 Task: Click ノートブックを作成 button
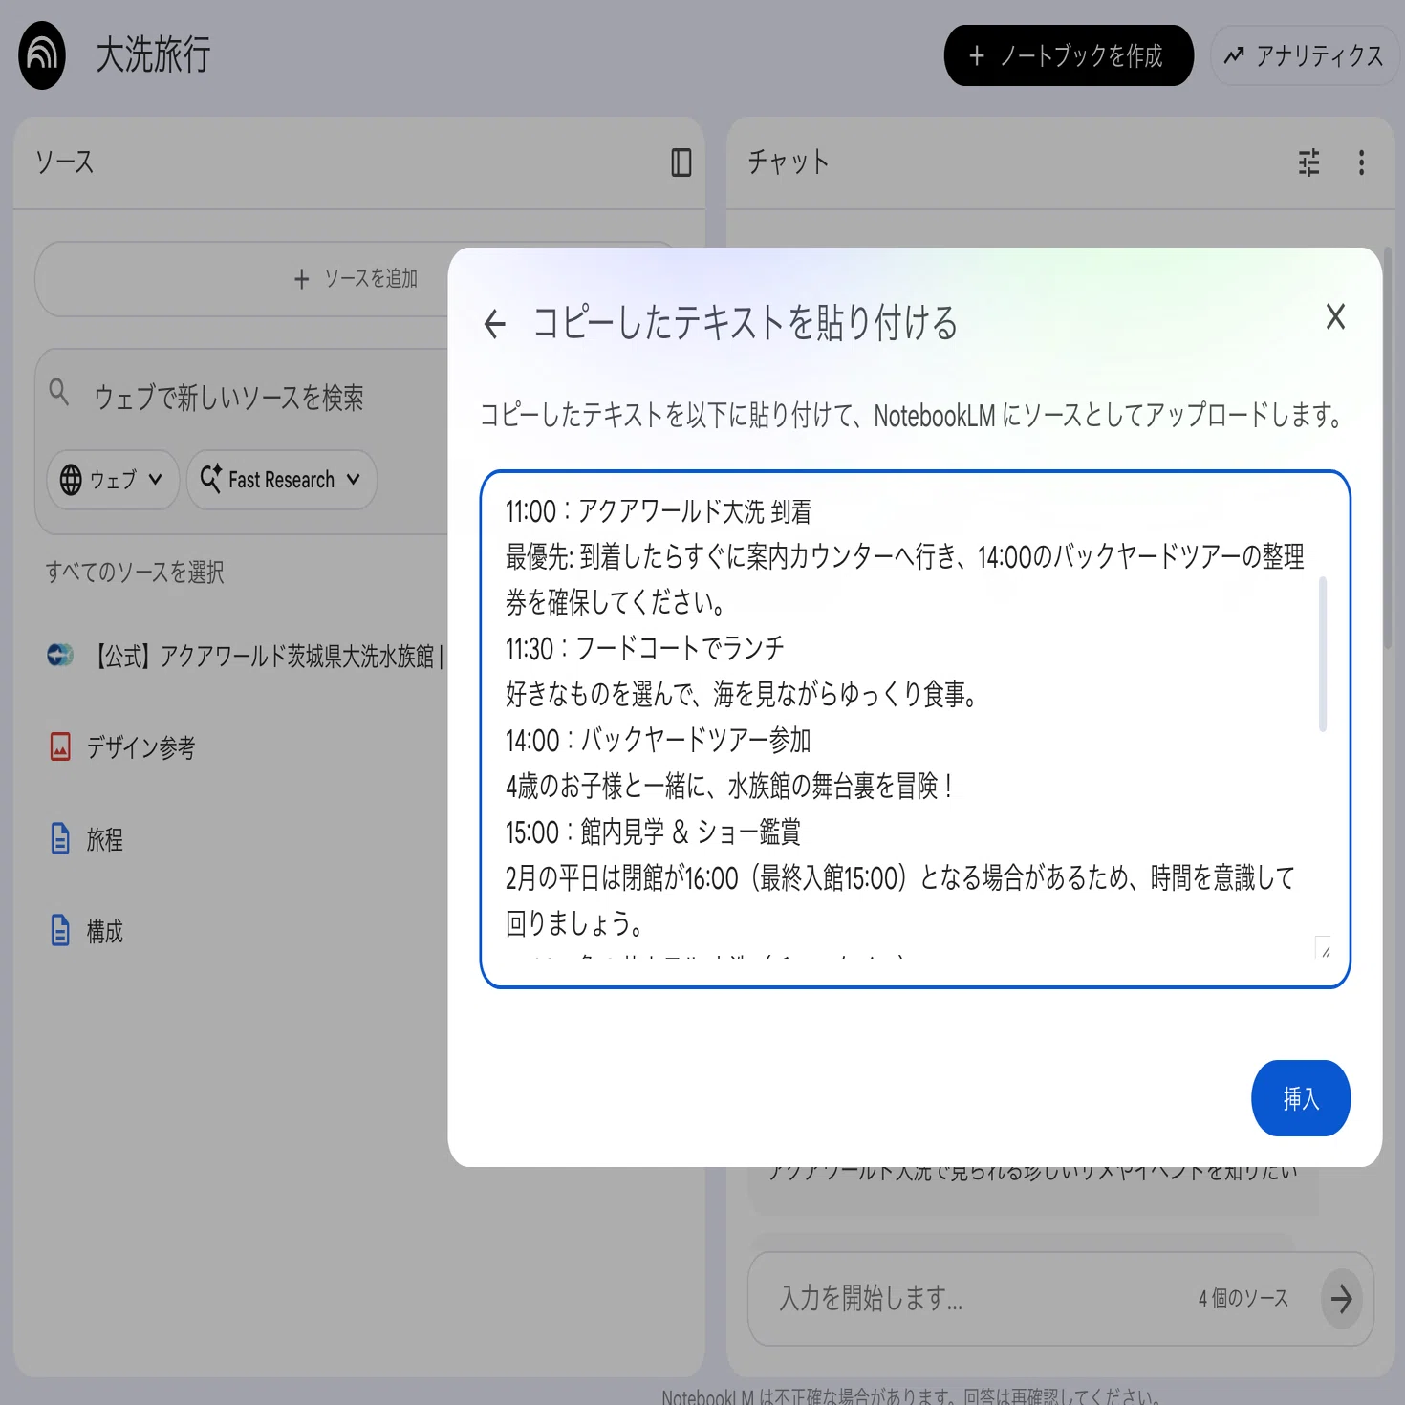click(x=1069, y=55)
